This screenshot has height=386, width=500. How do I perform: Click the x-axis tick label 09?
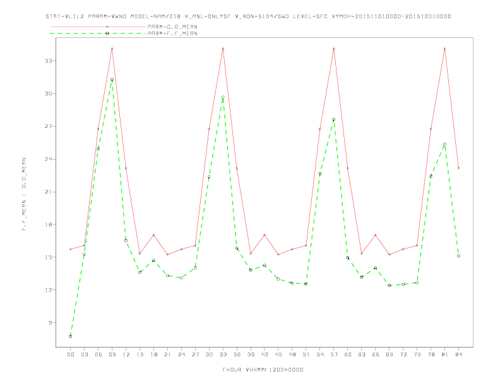point(112,354)
